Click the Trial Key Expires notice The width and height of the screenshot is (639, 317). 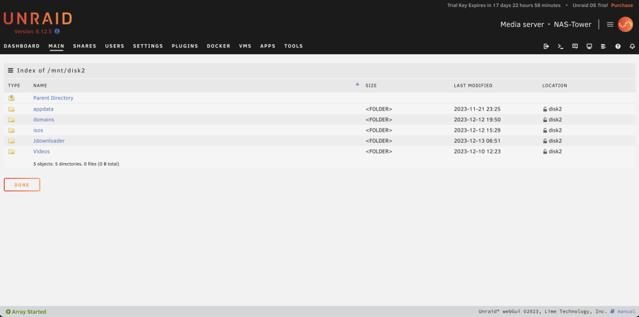click(504, 5)
